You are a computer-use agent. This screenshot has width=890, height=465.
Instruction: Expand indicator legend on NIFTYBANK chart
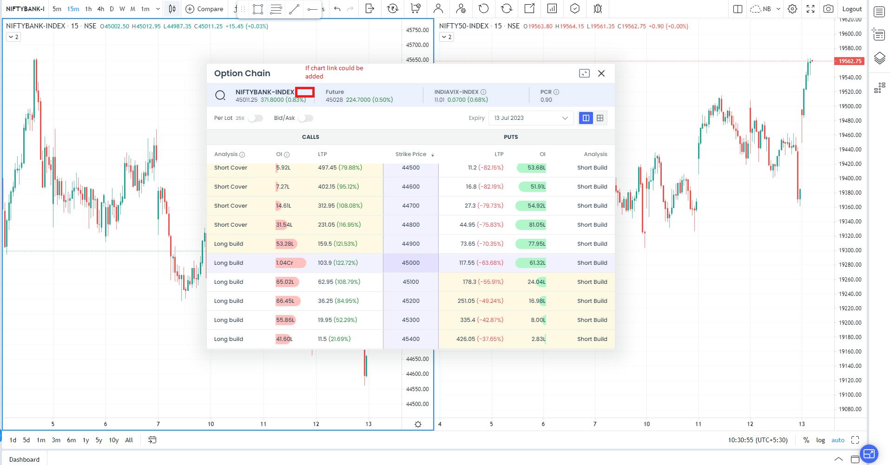coord(13,37)
